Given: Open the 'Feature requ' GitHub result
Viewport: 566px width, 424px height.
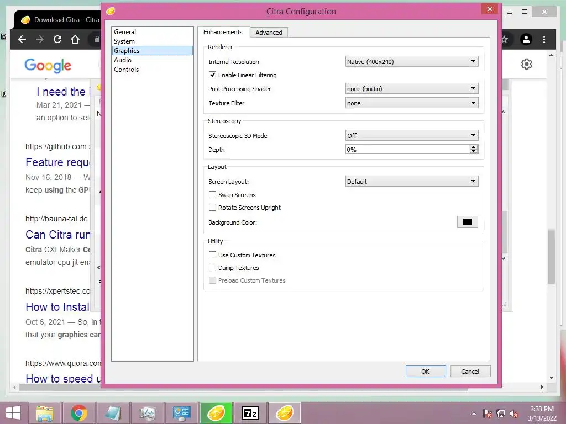Looking at the screenshot, I should pos(57,162).
